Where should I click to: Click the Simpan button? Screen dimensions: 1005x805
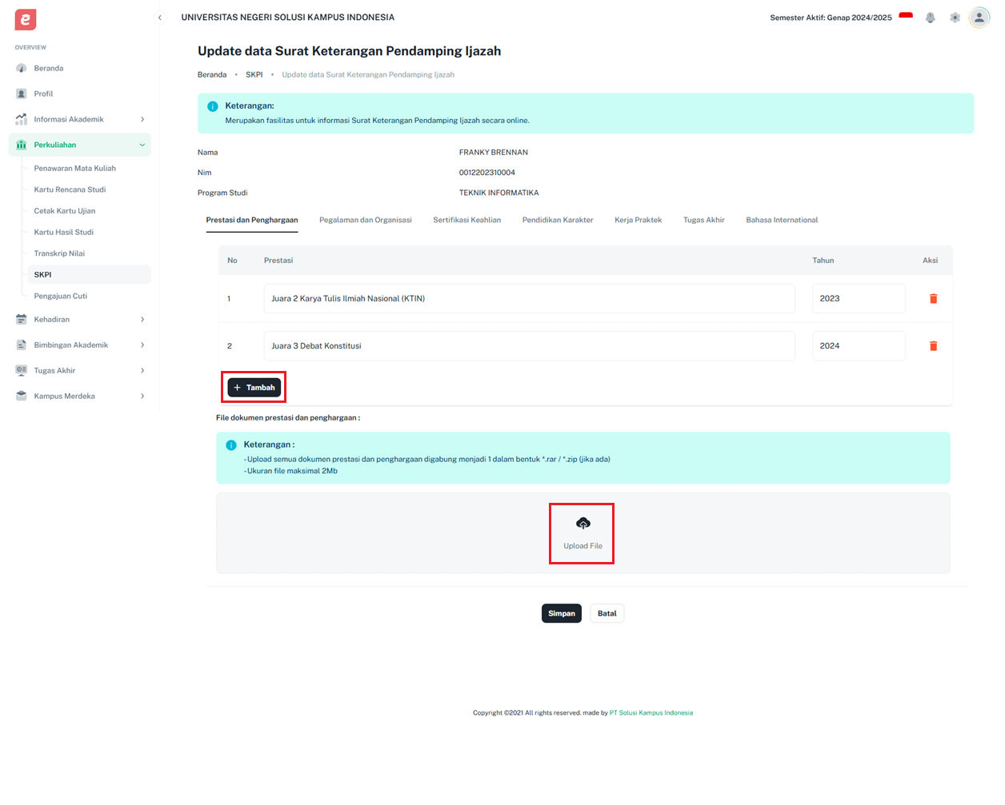562,613
